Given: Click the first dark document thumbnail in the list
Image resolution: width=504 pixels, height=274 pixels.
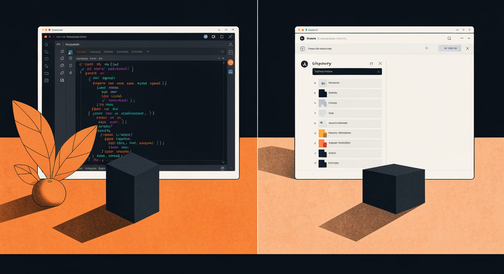Looking at the screenshot, I should [x=323, y=93].
